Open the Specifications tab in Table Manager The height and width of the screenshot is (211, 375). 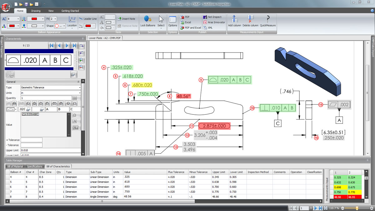[34, 166]
